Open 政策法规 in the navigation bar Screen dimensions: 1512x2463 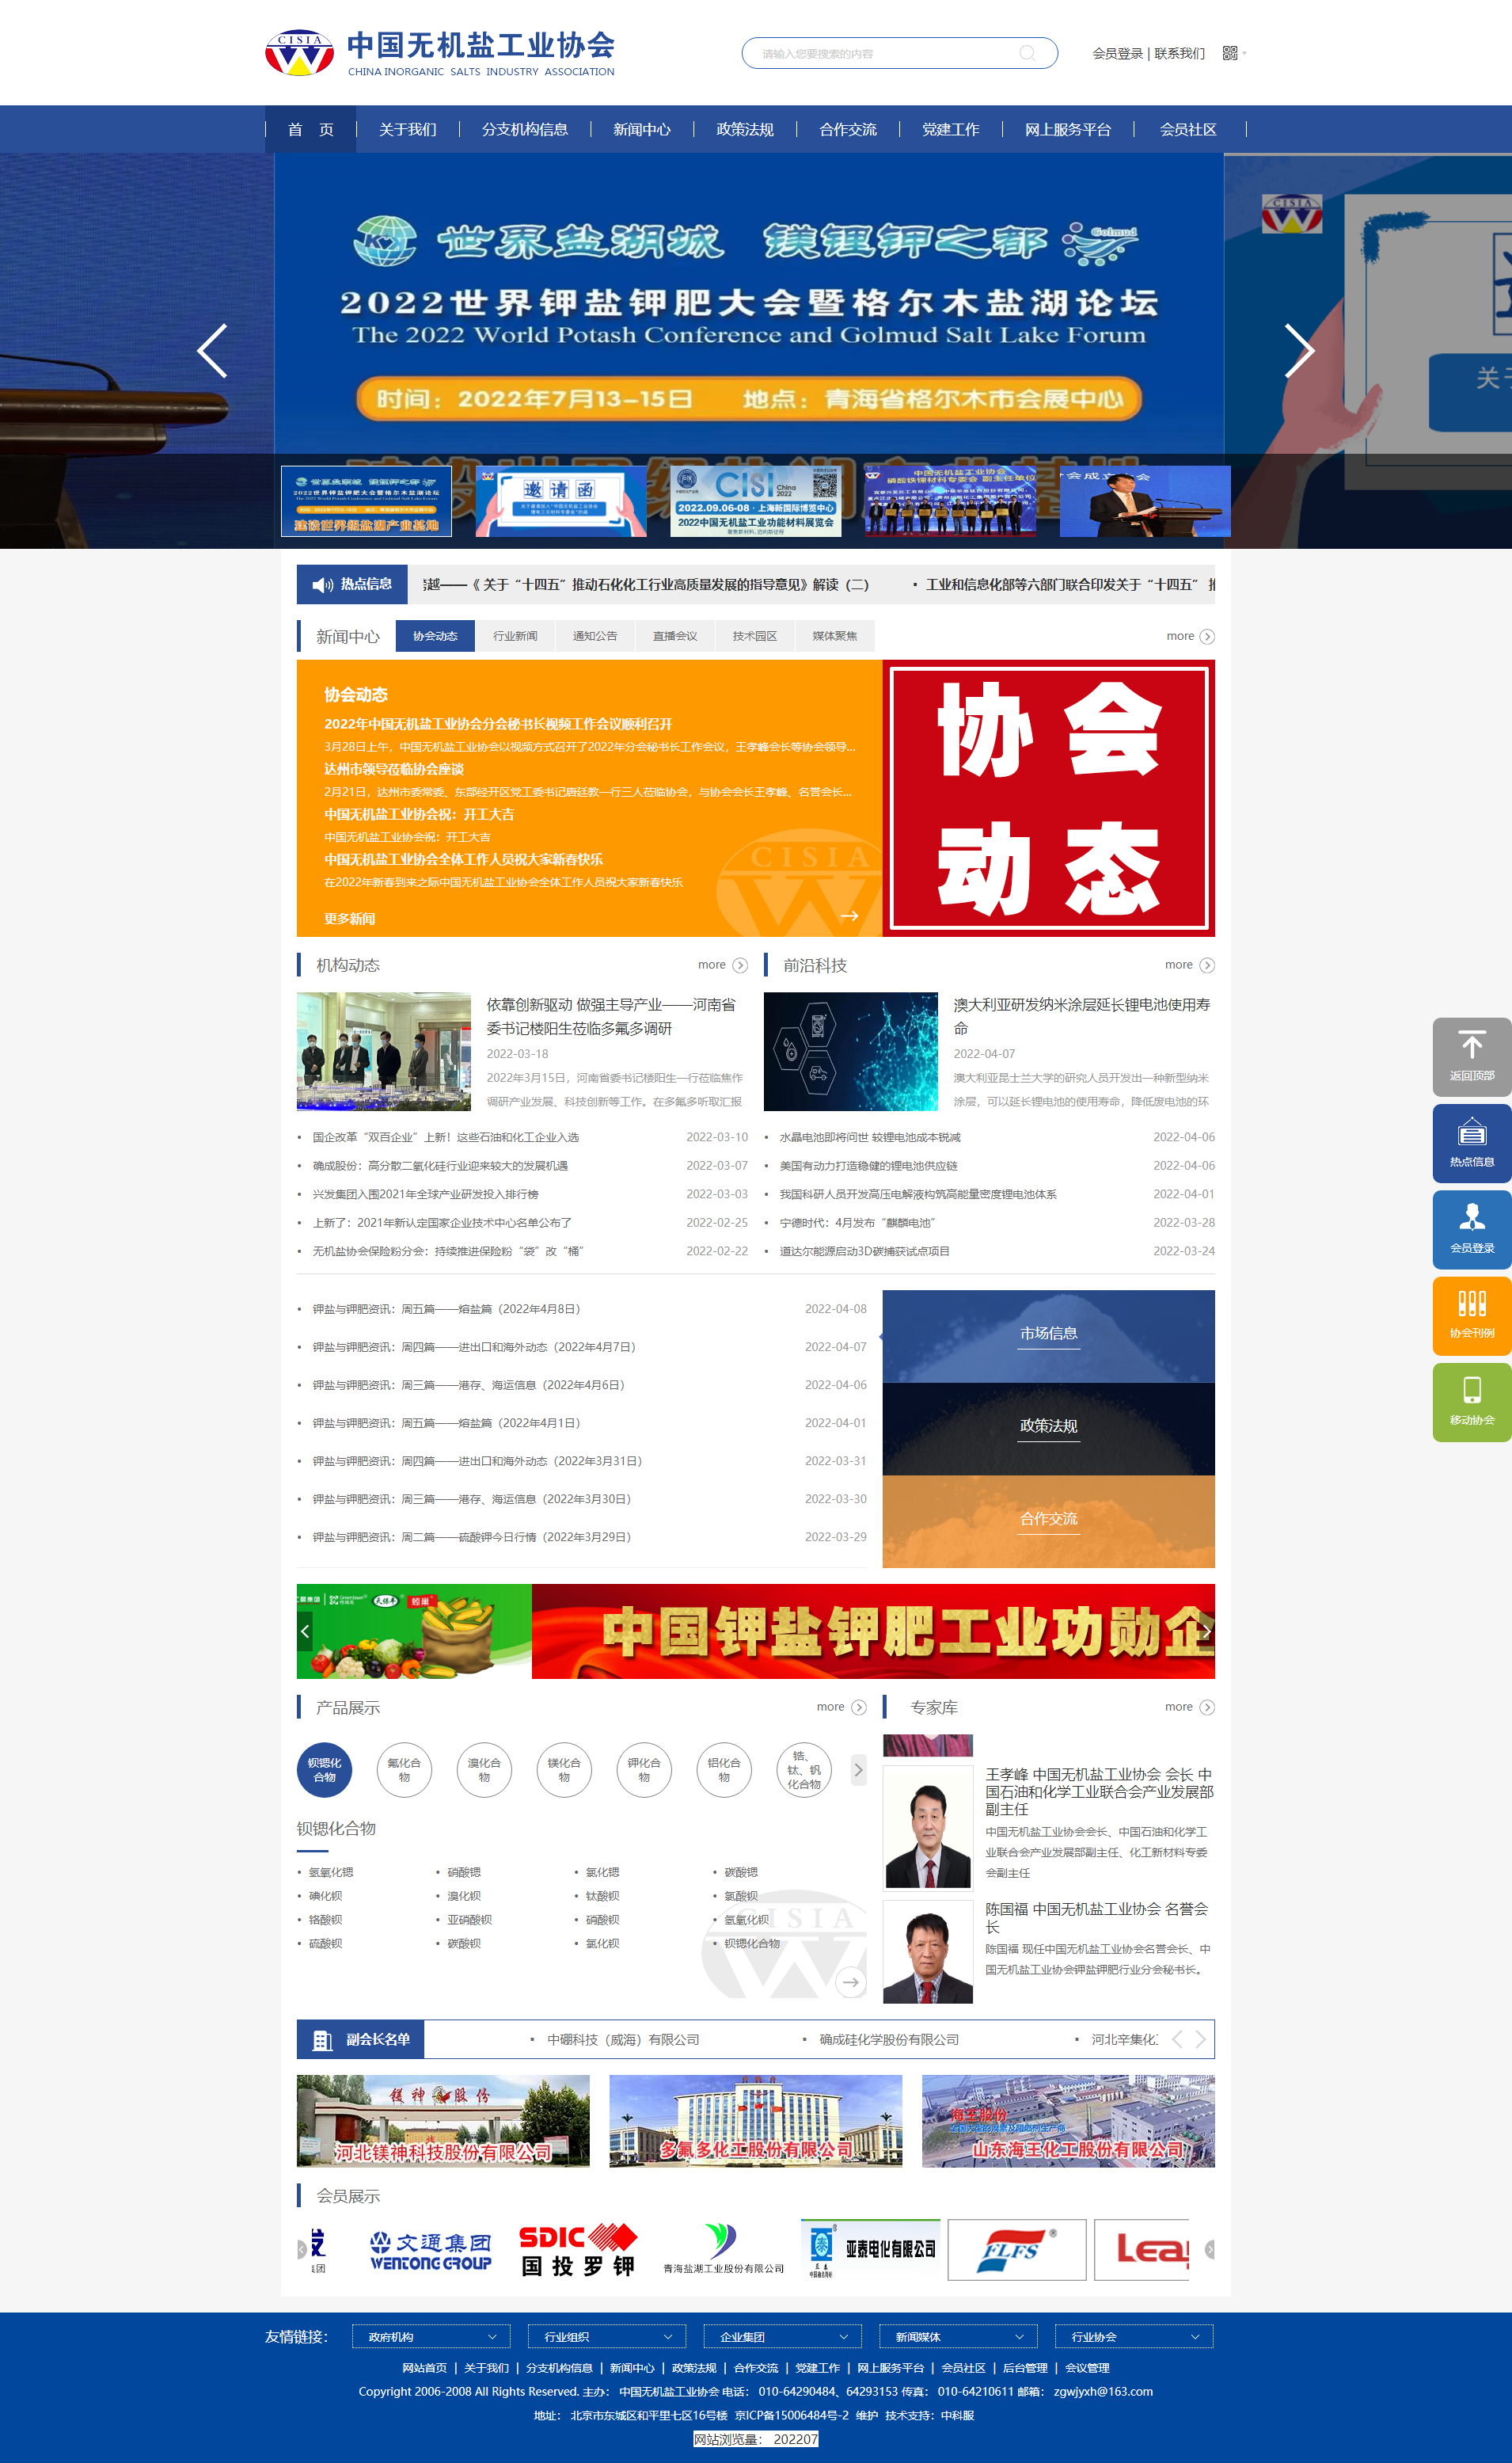pos(744,129)
